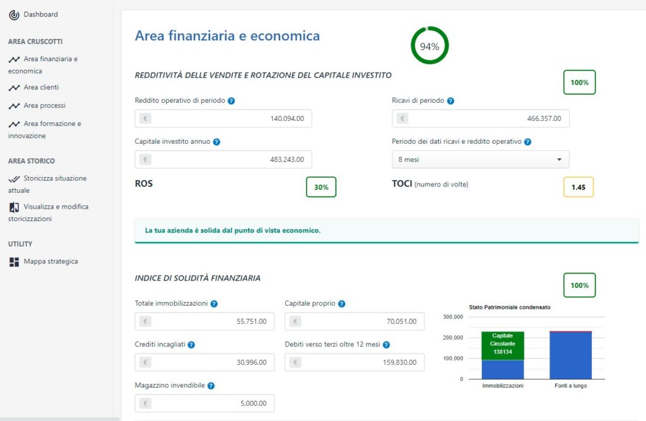Screen dimensions: 646x421
Task: Open the Dashboard page
Action: point(40,14)
